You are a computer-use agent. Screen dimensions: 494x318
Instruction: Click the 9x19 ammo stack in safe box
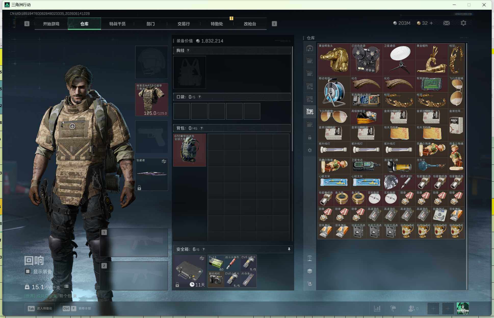coord(216,263)
